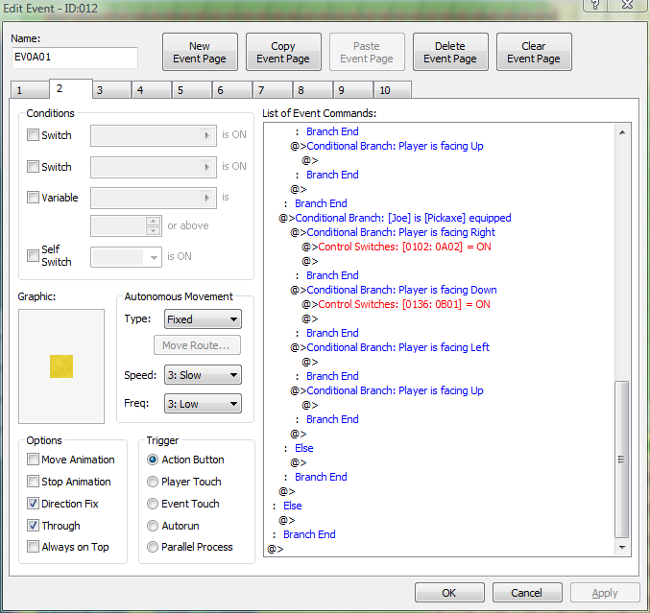Uncheck the Through option
The width and height of the screenshot is (650, 613).
(33, 525)
